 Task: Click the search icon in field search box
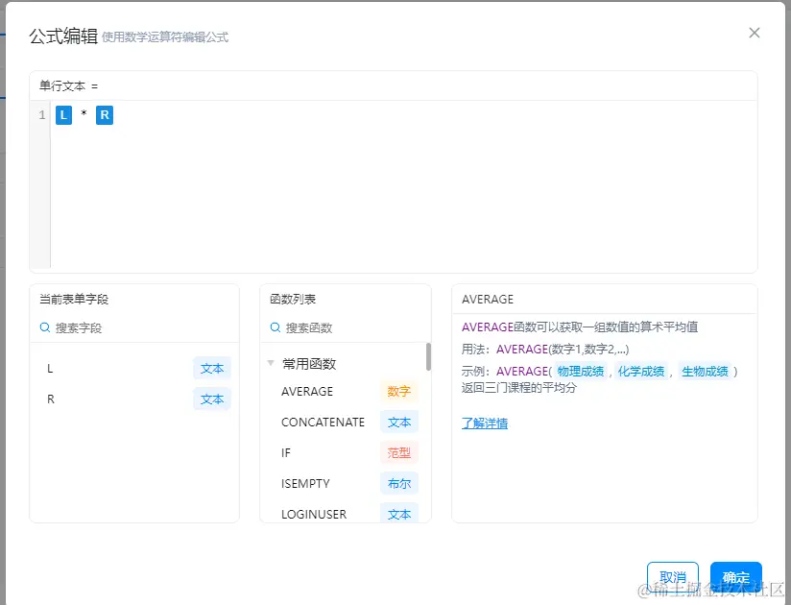click(x=45, y=328)
